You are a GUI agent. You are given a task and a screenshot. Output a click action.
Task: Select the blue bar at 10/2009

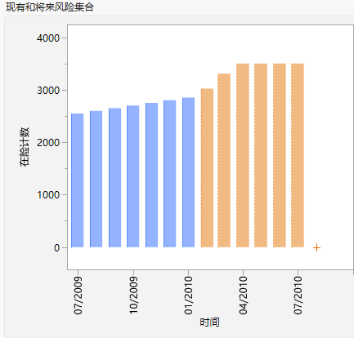(x=133, y=176)
